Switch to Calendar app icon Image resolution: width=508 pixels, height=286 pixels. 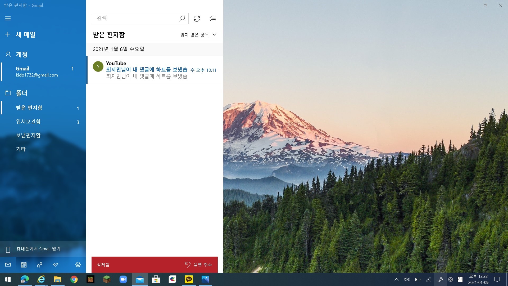(x=24, y=265)
